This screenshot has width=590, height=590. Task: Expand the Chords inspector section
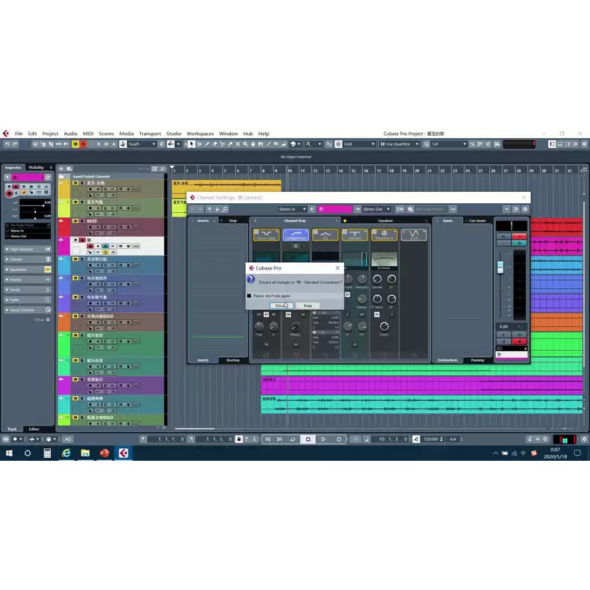(28, 259)
